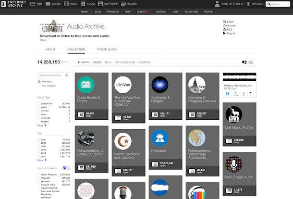Image resolution: width=293 pixels, height=199 pixels.
Task: Open Sermons & Religious Lectures church thumbnail
Action: point(197,85)
